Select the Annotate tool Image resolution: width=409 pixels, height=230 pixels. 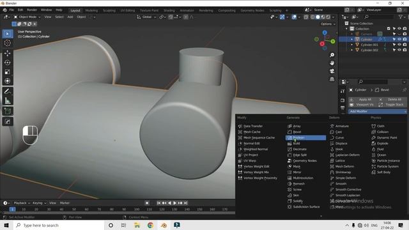pyautogui.click(x=8, y=91)
